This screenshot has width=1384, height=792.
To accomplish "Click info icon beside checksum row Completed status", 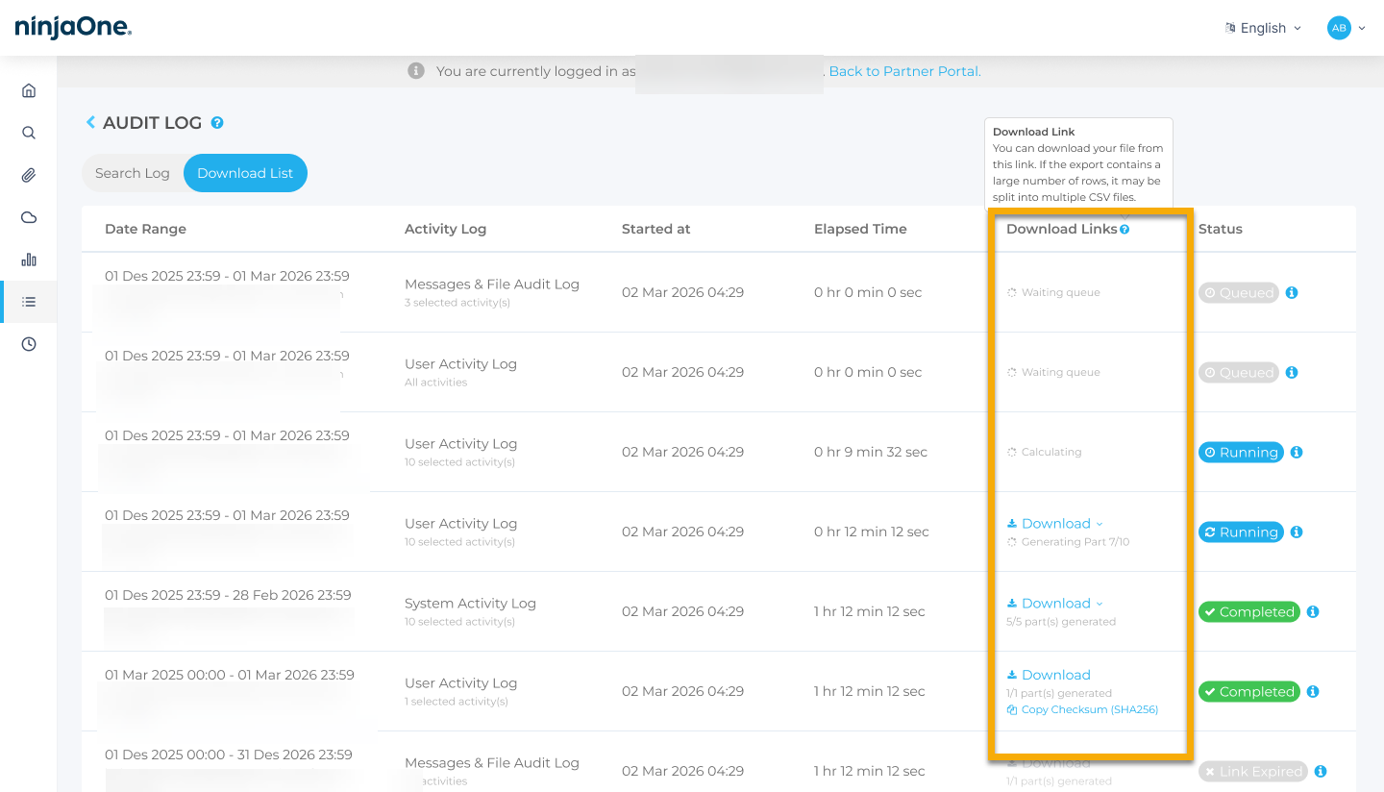I will pos(1313,691).
